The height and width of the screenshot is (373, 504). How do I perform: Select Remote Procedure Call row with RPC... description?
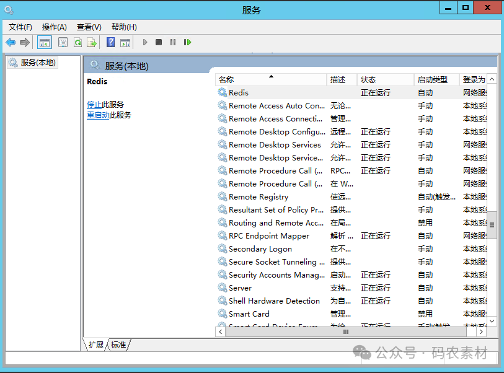point(351,170)
